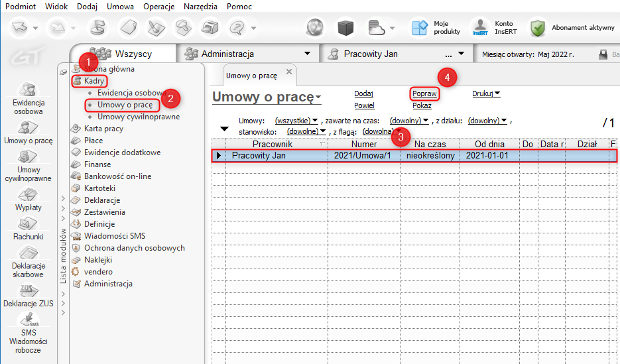The height and width of the screenshot is (364, 620).
Task: Open the Umowy (wszystkie) filter dropdown
Action: pos(296,121)
